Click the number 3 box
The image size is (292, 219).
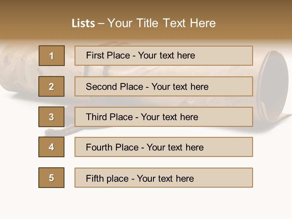tap(51, 117)
